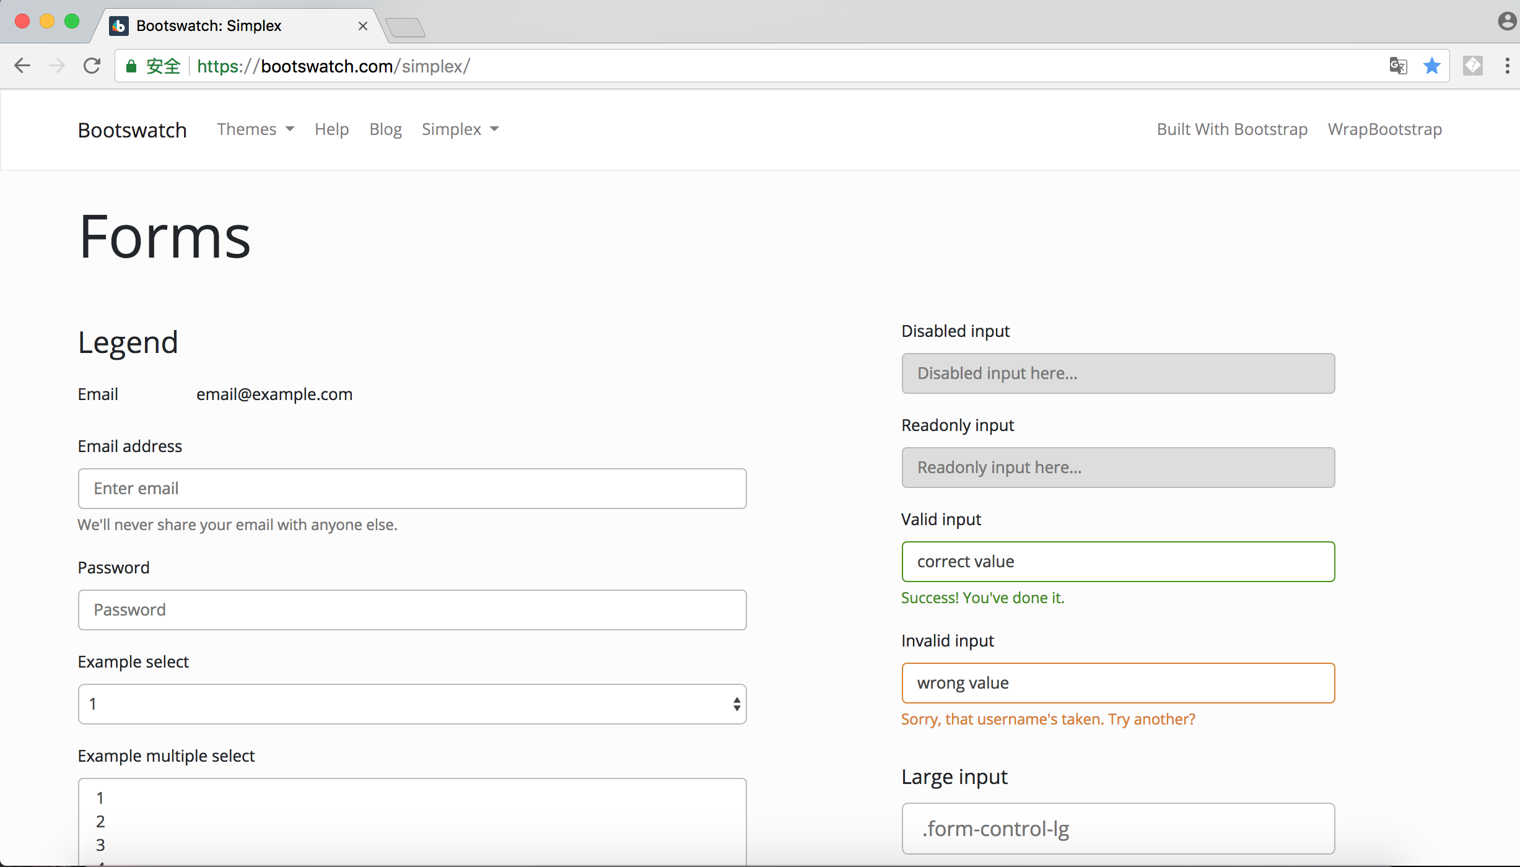Focus the Enter email input field
The height and width of the screenshot is (867, 1520).
pos(412,489)
